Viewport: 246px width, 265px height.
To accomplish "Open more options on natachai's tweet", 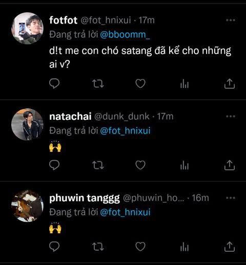I will (231, 116).
